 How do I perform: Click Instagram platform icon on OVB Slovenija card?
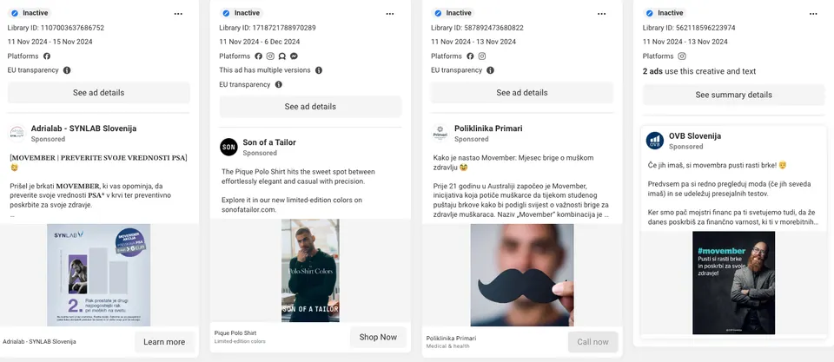(x=682, y=56)
